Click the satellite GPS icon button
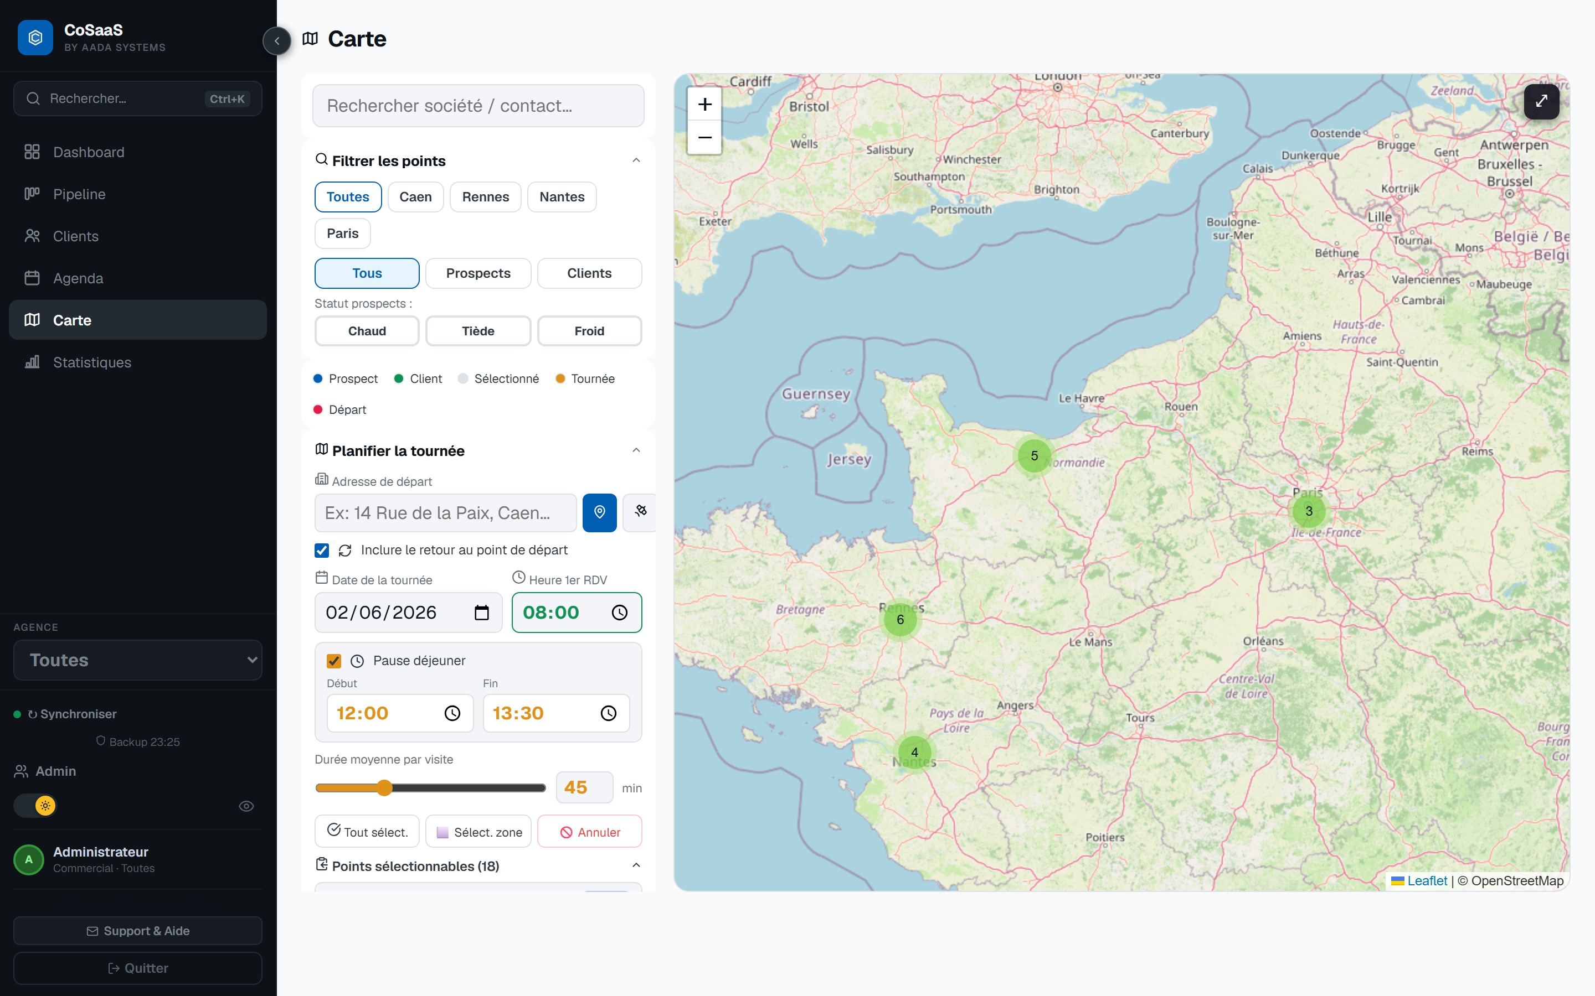 click(x=640, y=512)
